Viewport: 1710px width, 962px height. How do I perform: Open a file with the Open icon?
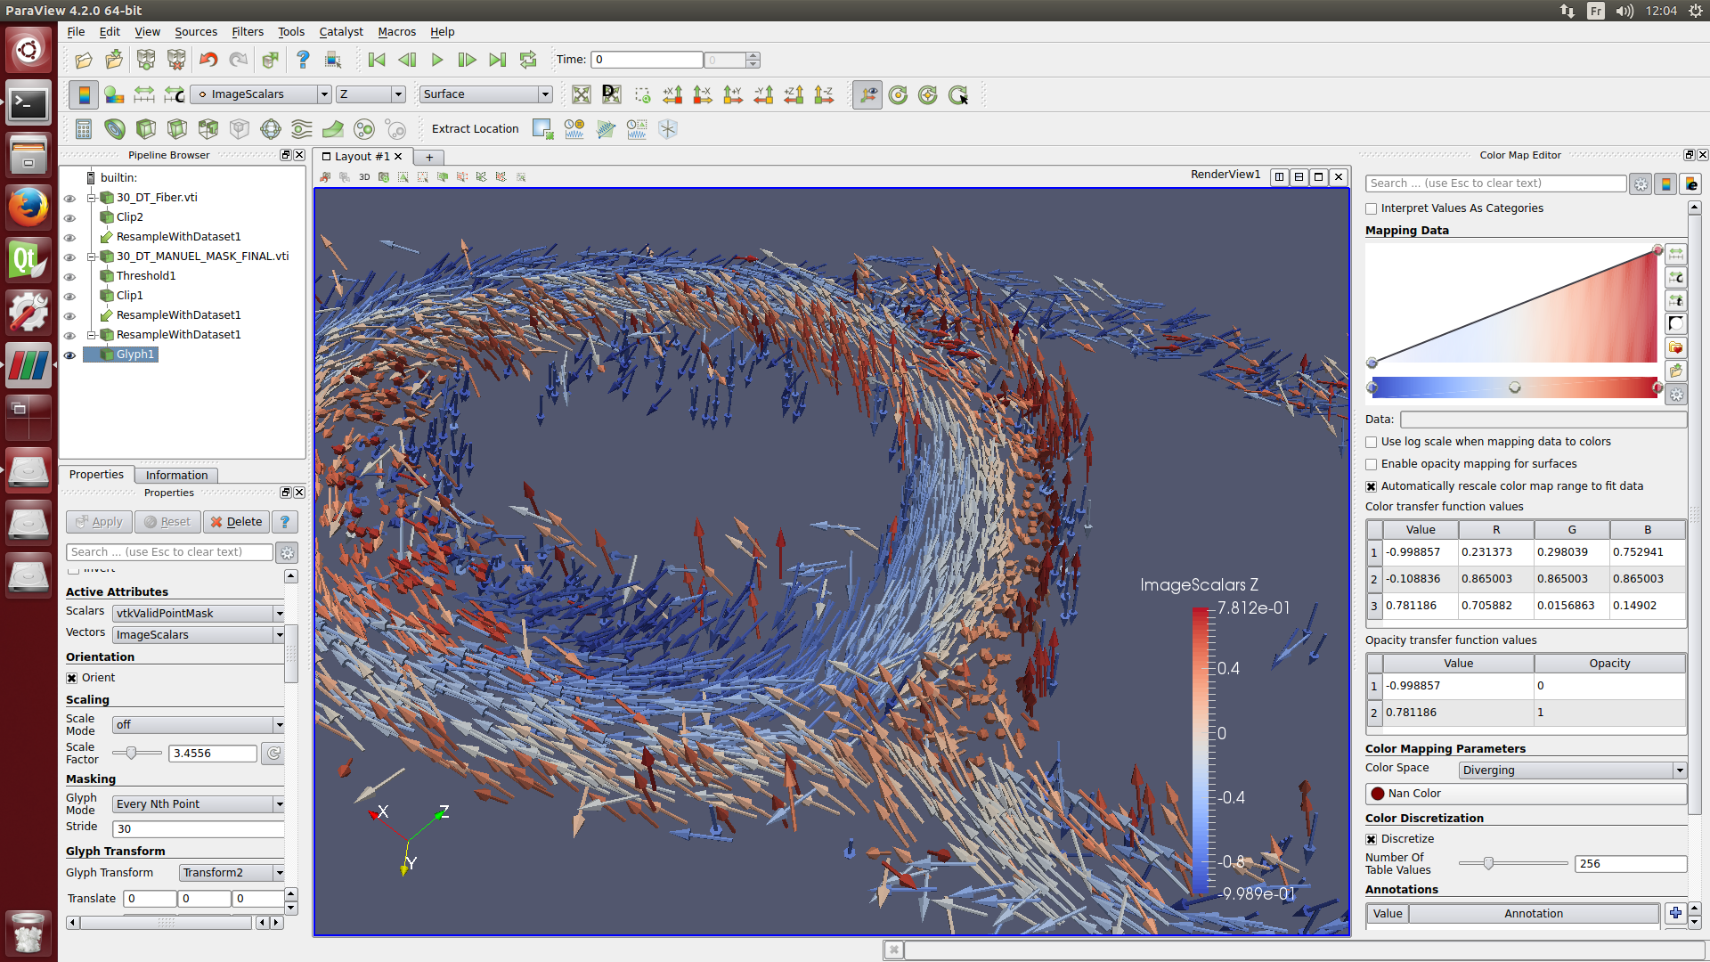[84, 60]
